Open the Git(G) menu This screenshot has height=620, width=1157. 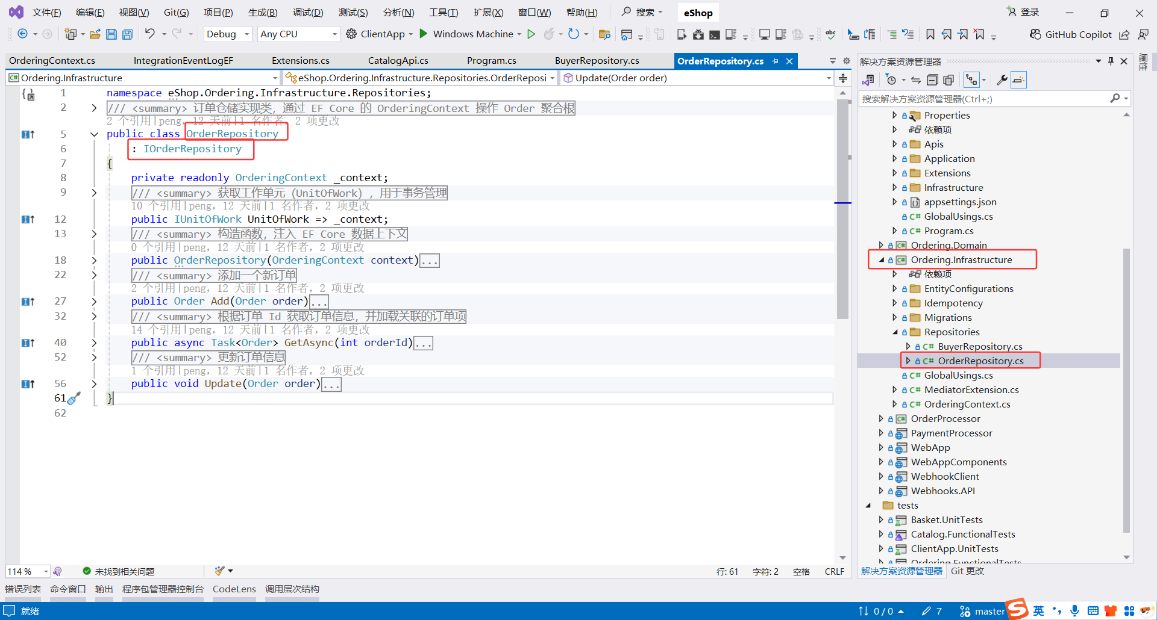[x=177, y=13]
